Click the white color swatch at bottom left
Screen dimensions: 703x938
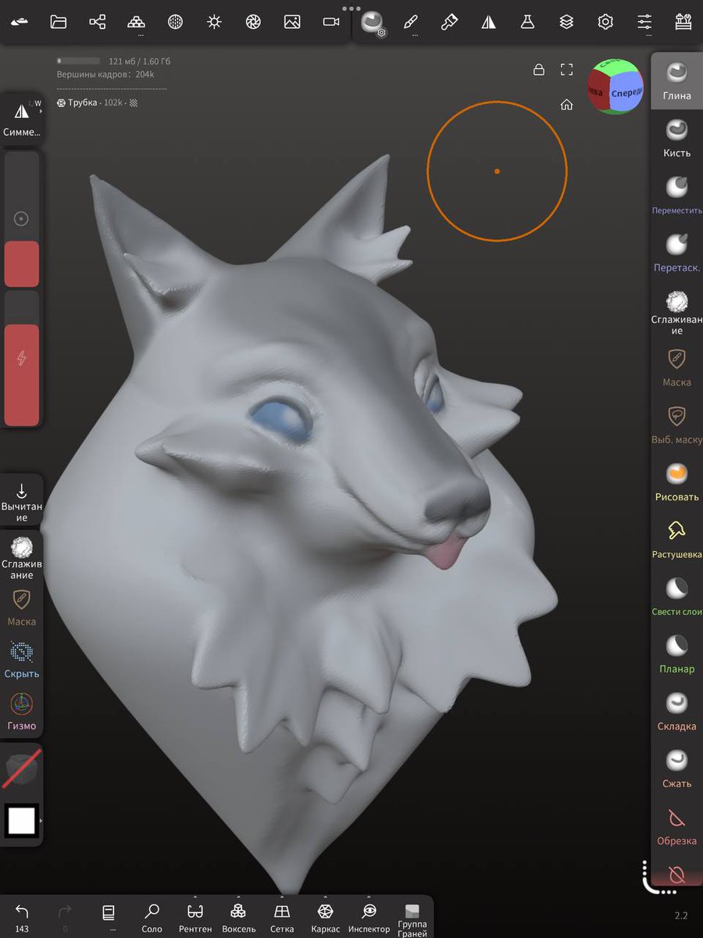(22, 822)
